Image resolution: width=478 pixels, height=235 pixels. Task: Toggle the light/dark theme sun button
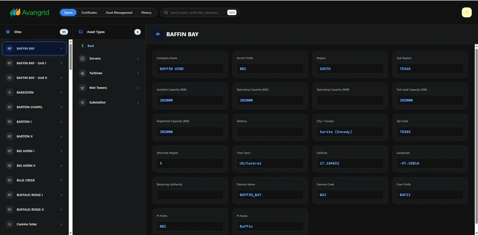coord(467,13)
